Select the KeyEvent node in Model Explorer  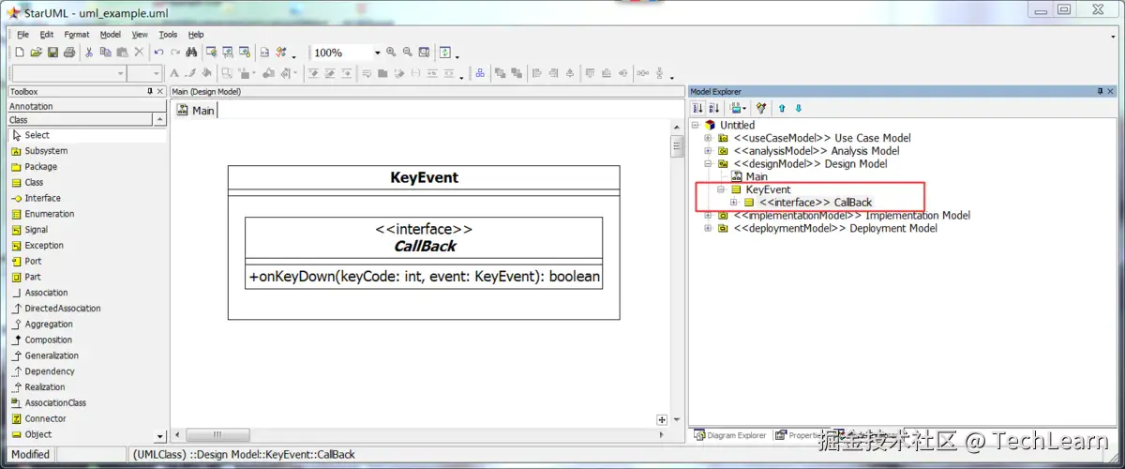coord(768,189)
